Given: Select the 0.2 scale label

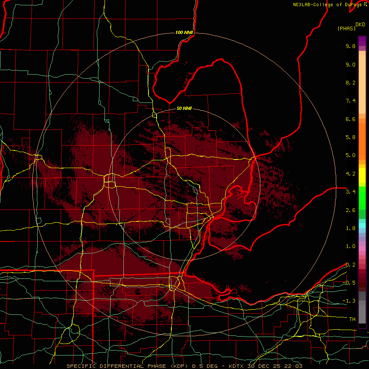Looking at the screenshot, I should (x=351, y=265).
